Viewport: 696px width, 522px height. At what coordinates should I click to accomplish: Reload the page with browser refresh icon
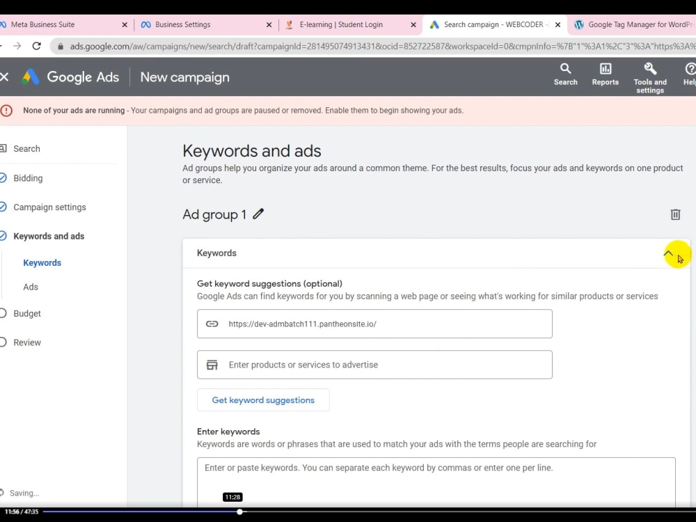coord(36,46)
